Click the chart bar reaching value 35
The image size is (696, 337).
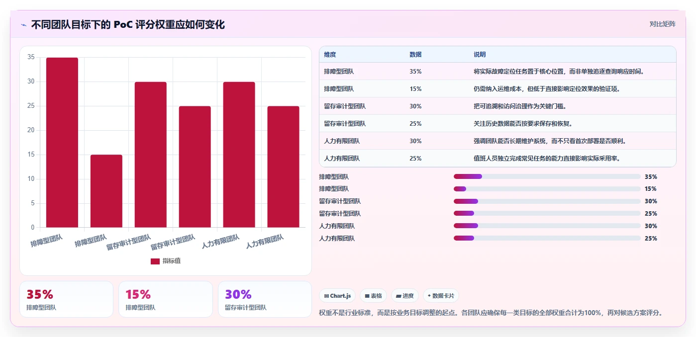[x=62, y=143]
